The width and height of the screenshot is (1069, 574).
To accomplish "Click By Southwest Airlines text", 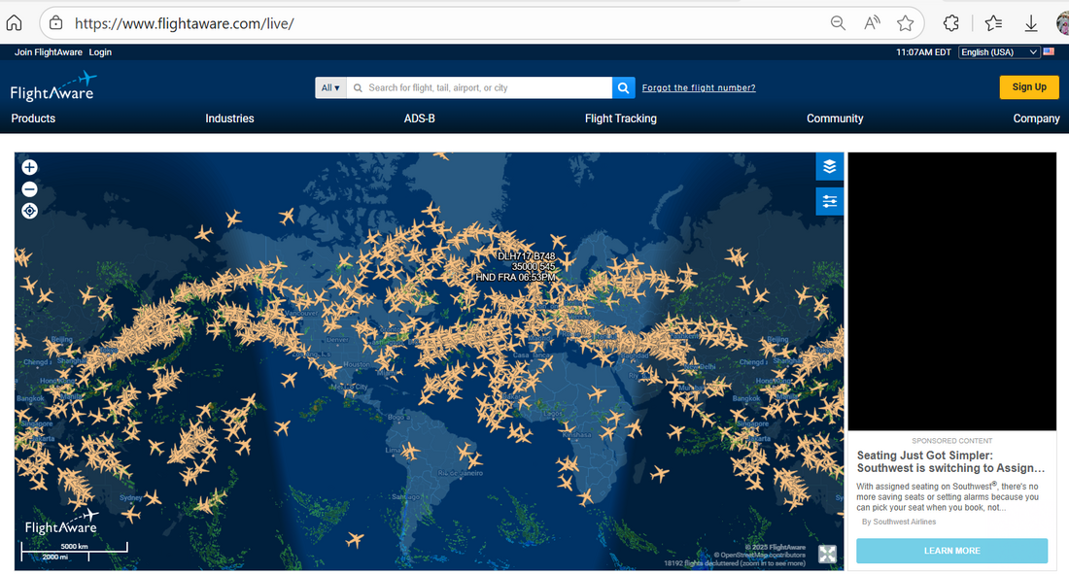I will [x=899, y=522].
